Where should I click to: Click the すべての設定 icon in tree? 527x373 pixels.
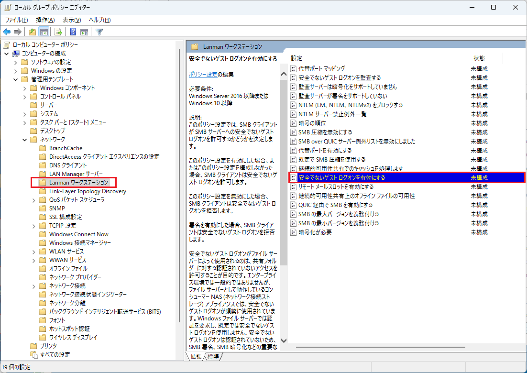coord(33,354)
